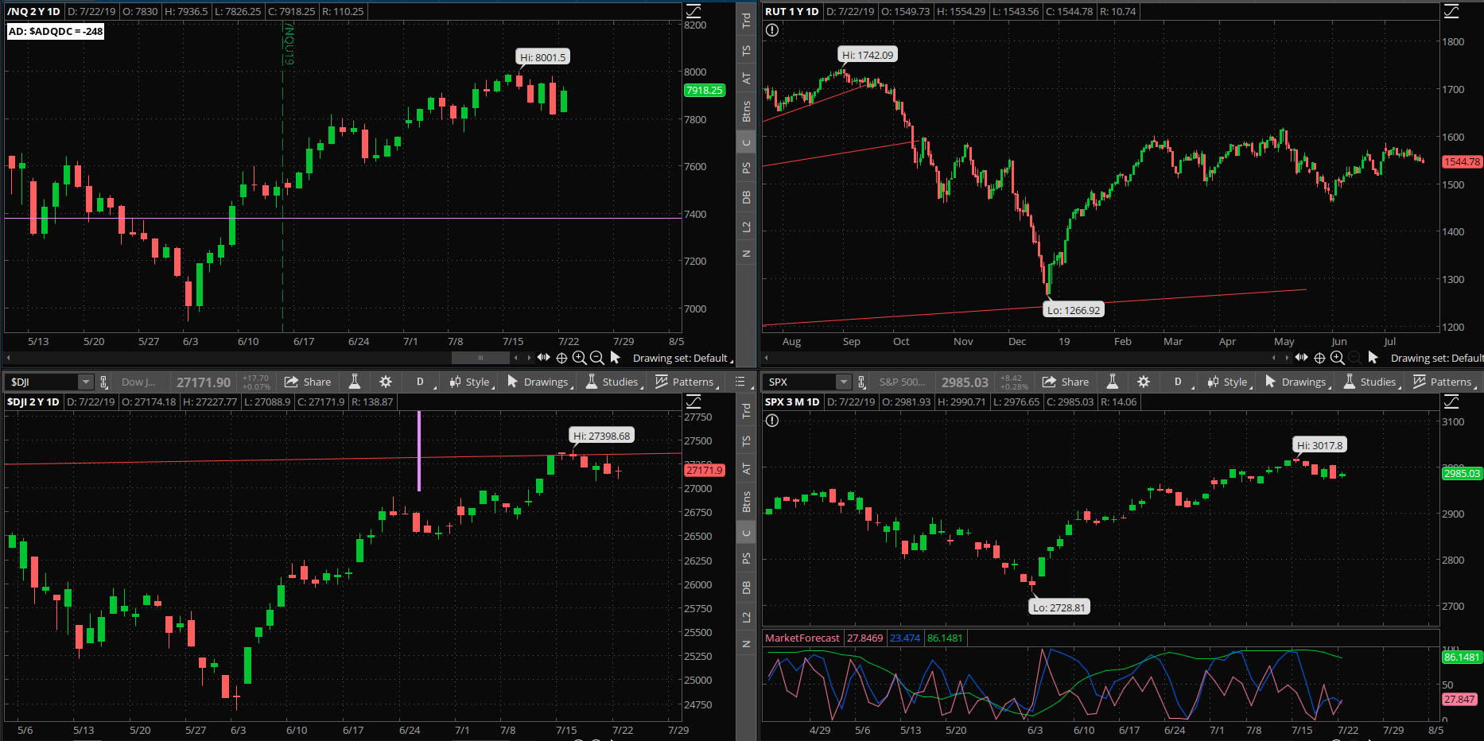Click left scroll arrow on RUT time axis

point(766,358)
